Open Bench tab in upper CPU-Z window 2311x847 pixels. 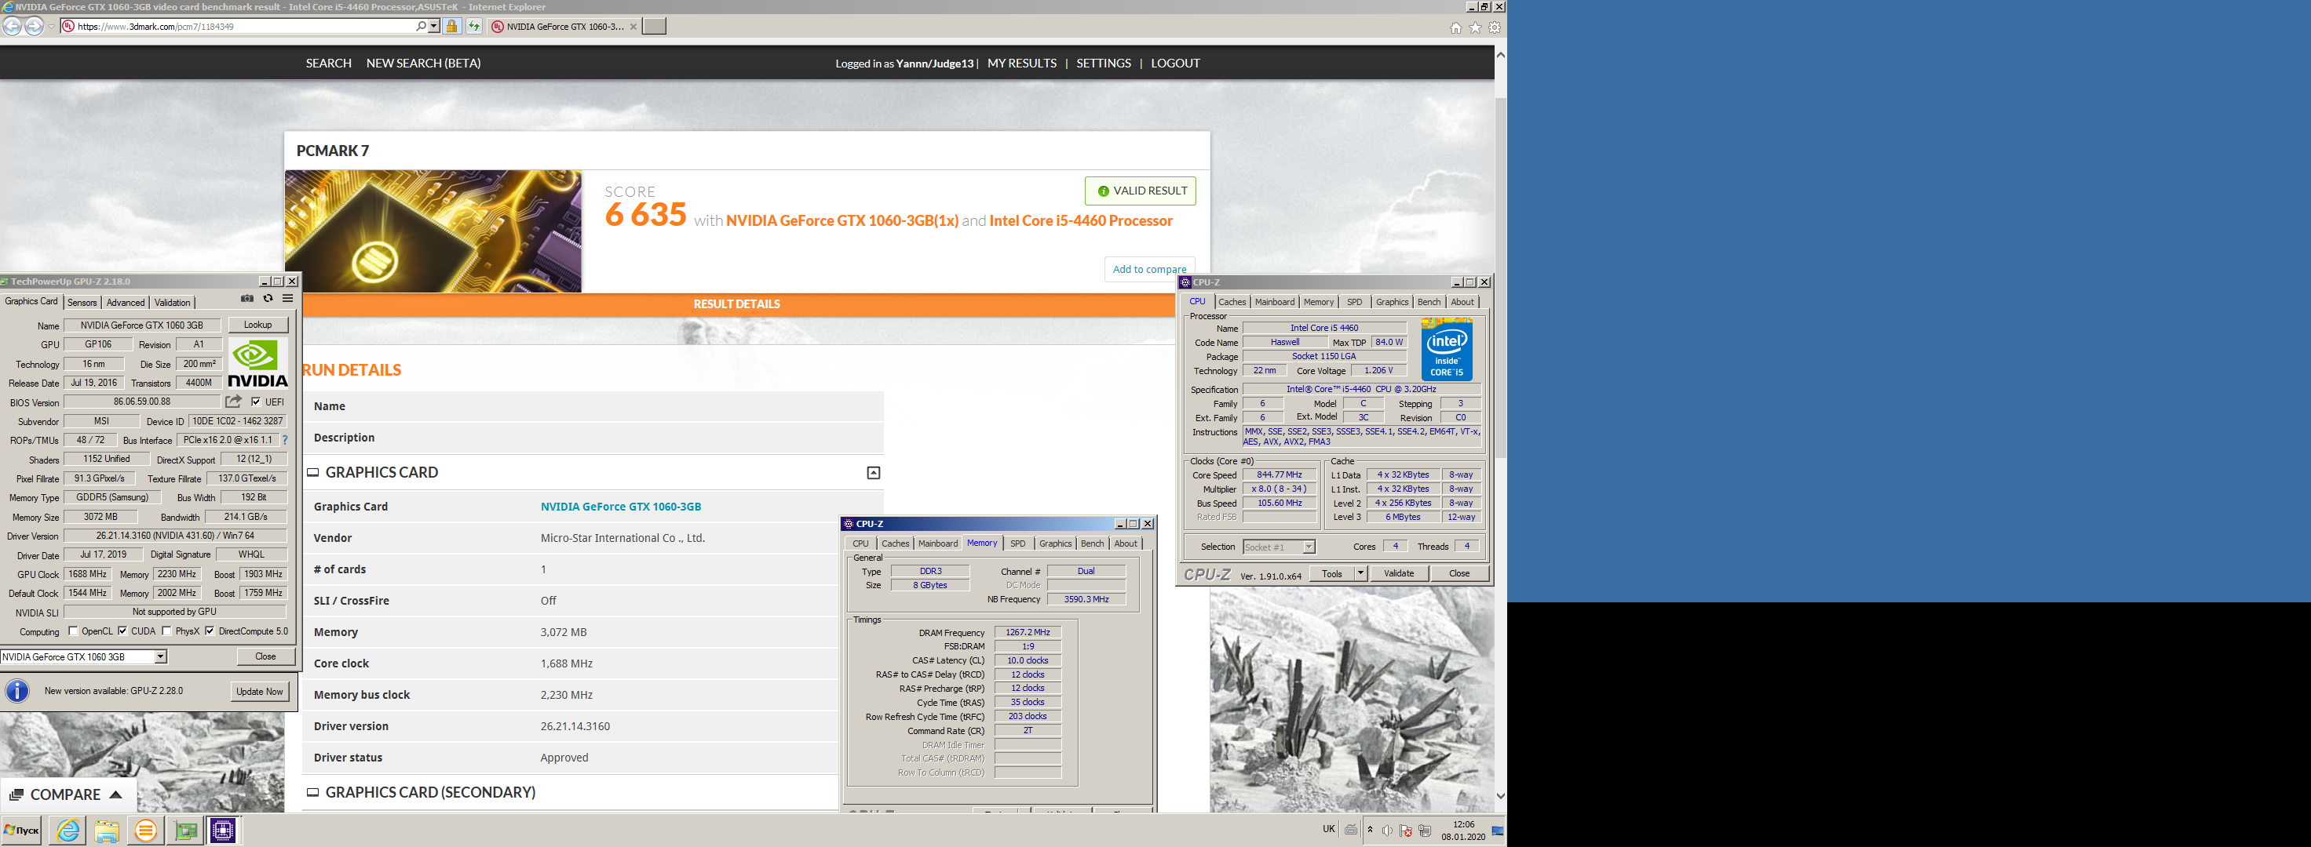[1429, 302]
